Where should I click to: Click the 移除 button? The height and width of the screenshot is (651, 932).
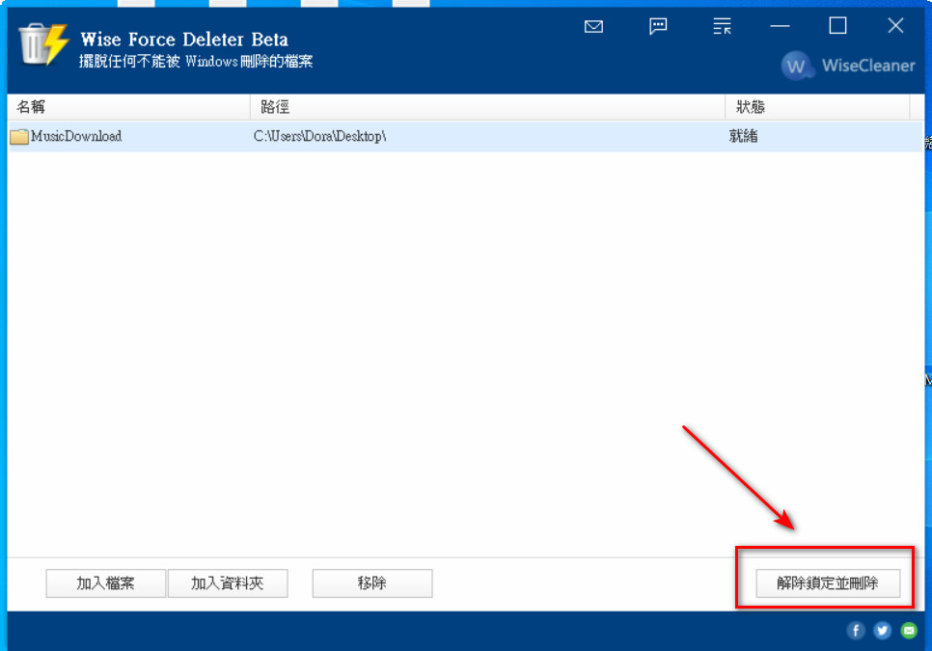click(x=372, y=583)
